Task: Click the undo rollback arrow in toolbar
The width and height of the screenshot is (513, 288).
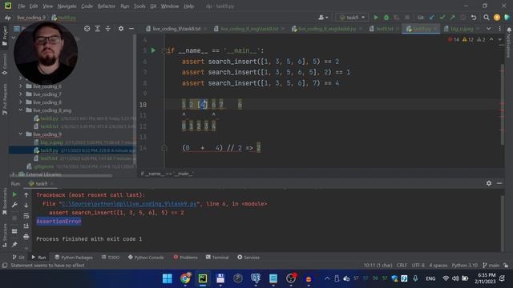Action: point(474,18)
